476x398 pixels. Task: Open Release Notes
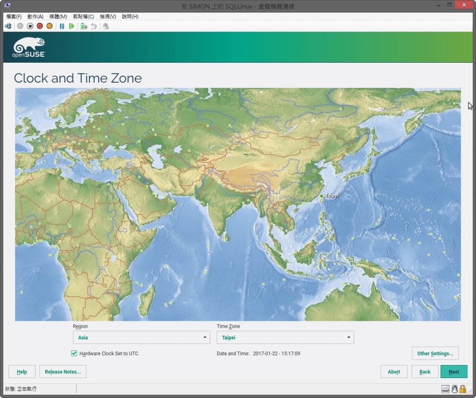(63, 372)
